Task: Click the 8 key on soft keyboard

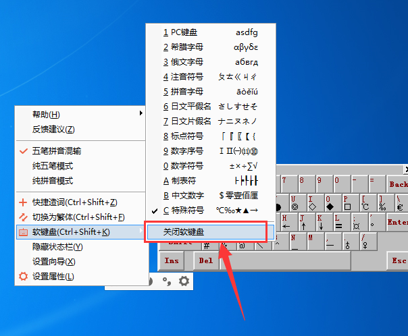Action: (x=307, y=184)
